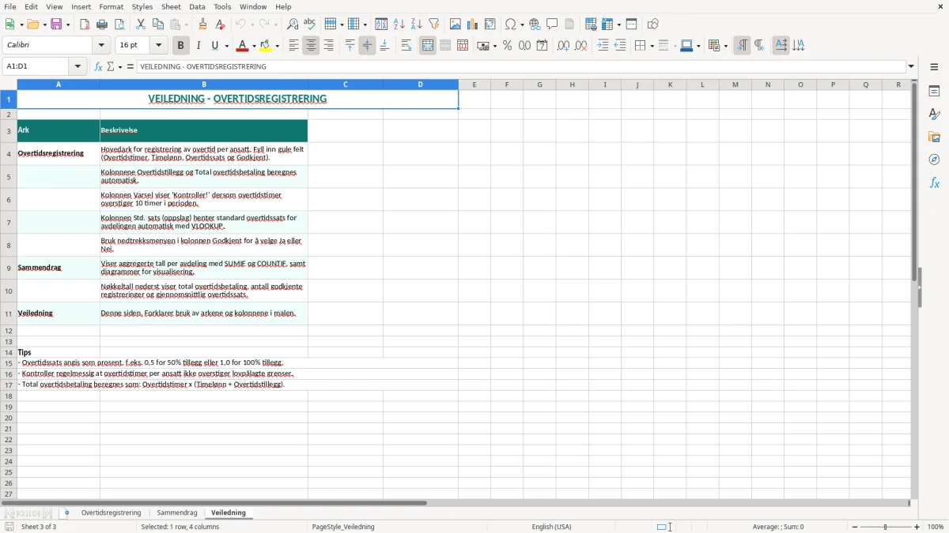Toggle Merge and Center Cells
The width and height of the screenshot is (949, 533).
click(x=428, y=46)
